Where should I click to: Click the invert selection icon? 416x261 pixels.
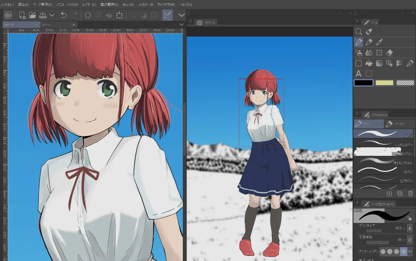143,15
